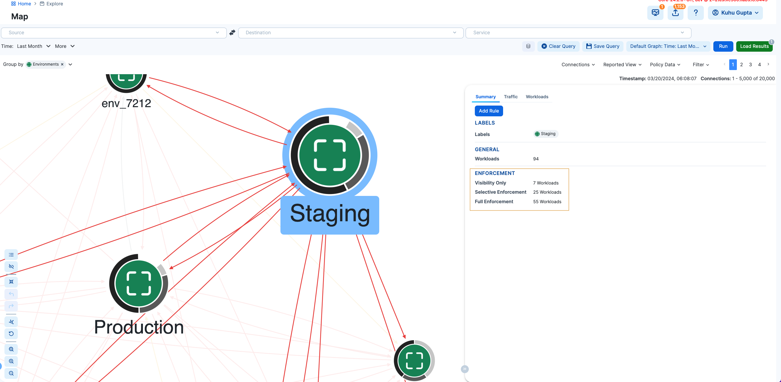
Task: Switch to the Workloads tab
Action: click(x=537, y=97)
